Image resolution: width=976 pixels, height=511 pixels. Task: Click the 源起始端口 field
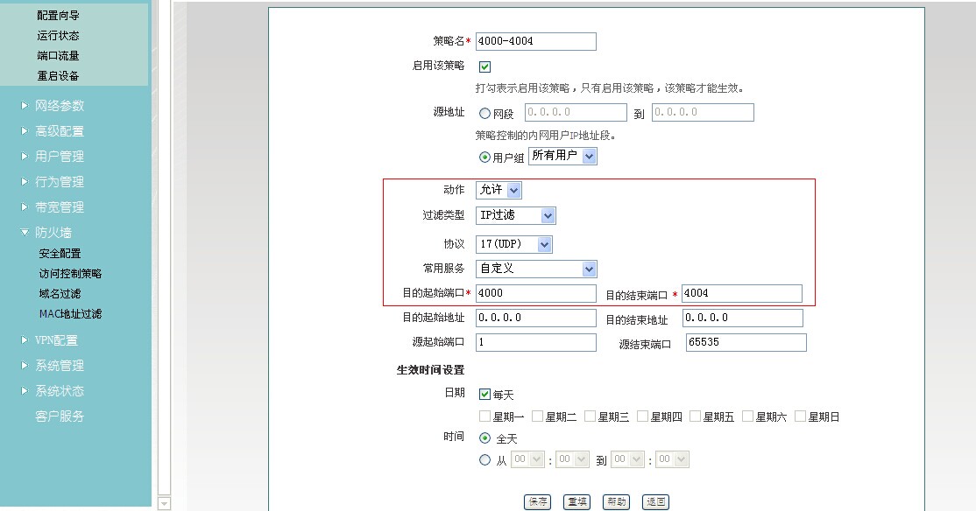[x=536, y=342]
